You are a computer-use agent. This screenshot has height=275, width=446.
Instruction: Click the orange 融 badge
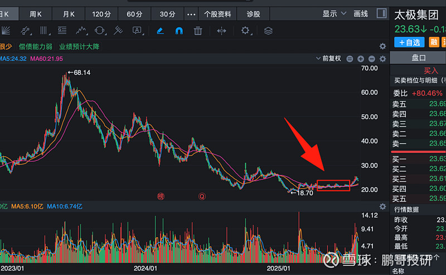(434, 42)
